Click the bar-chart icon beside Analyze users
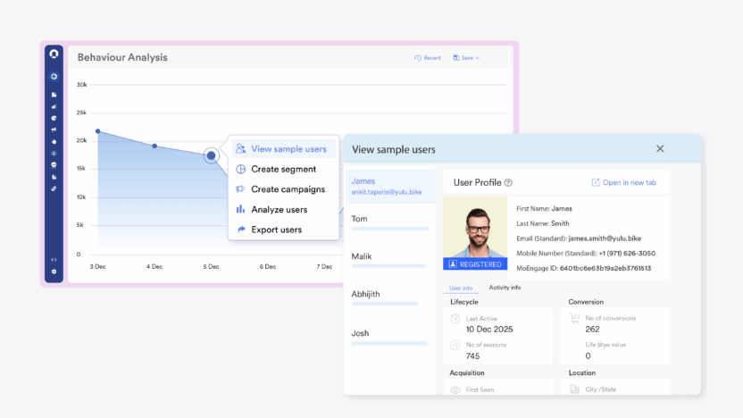The image size is (743, 418). 240,209
